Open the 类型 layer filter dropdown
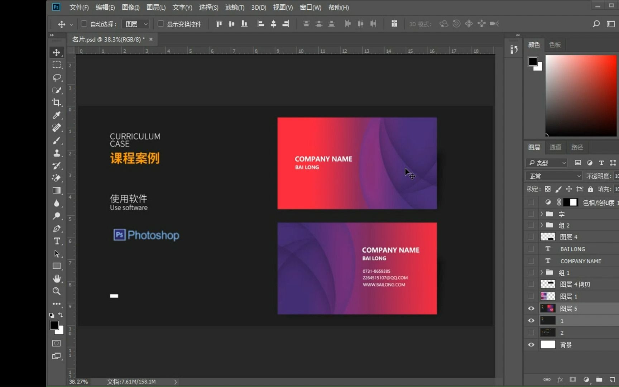The height and width of the screenshot is (387, 619). click(x=547, y=163)
